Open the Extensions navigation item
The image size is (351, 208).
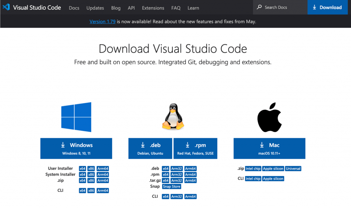click(x=153, y=8)
